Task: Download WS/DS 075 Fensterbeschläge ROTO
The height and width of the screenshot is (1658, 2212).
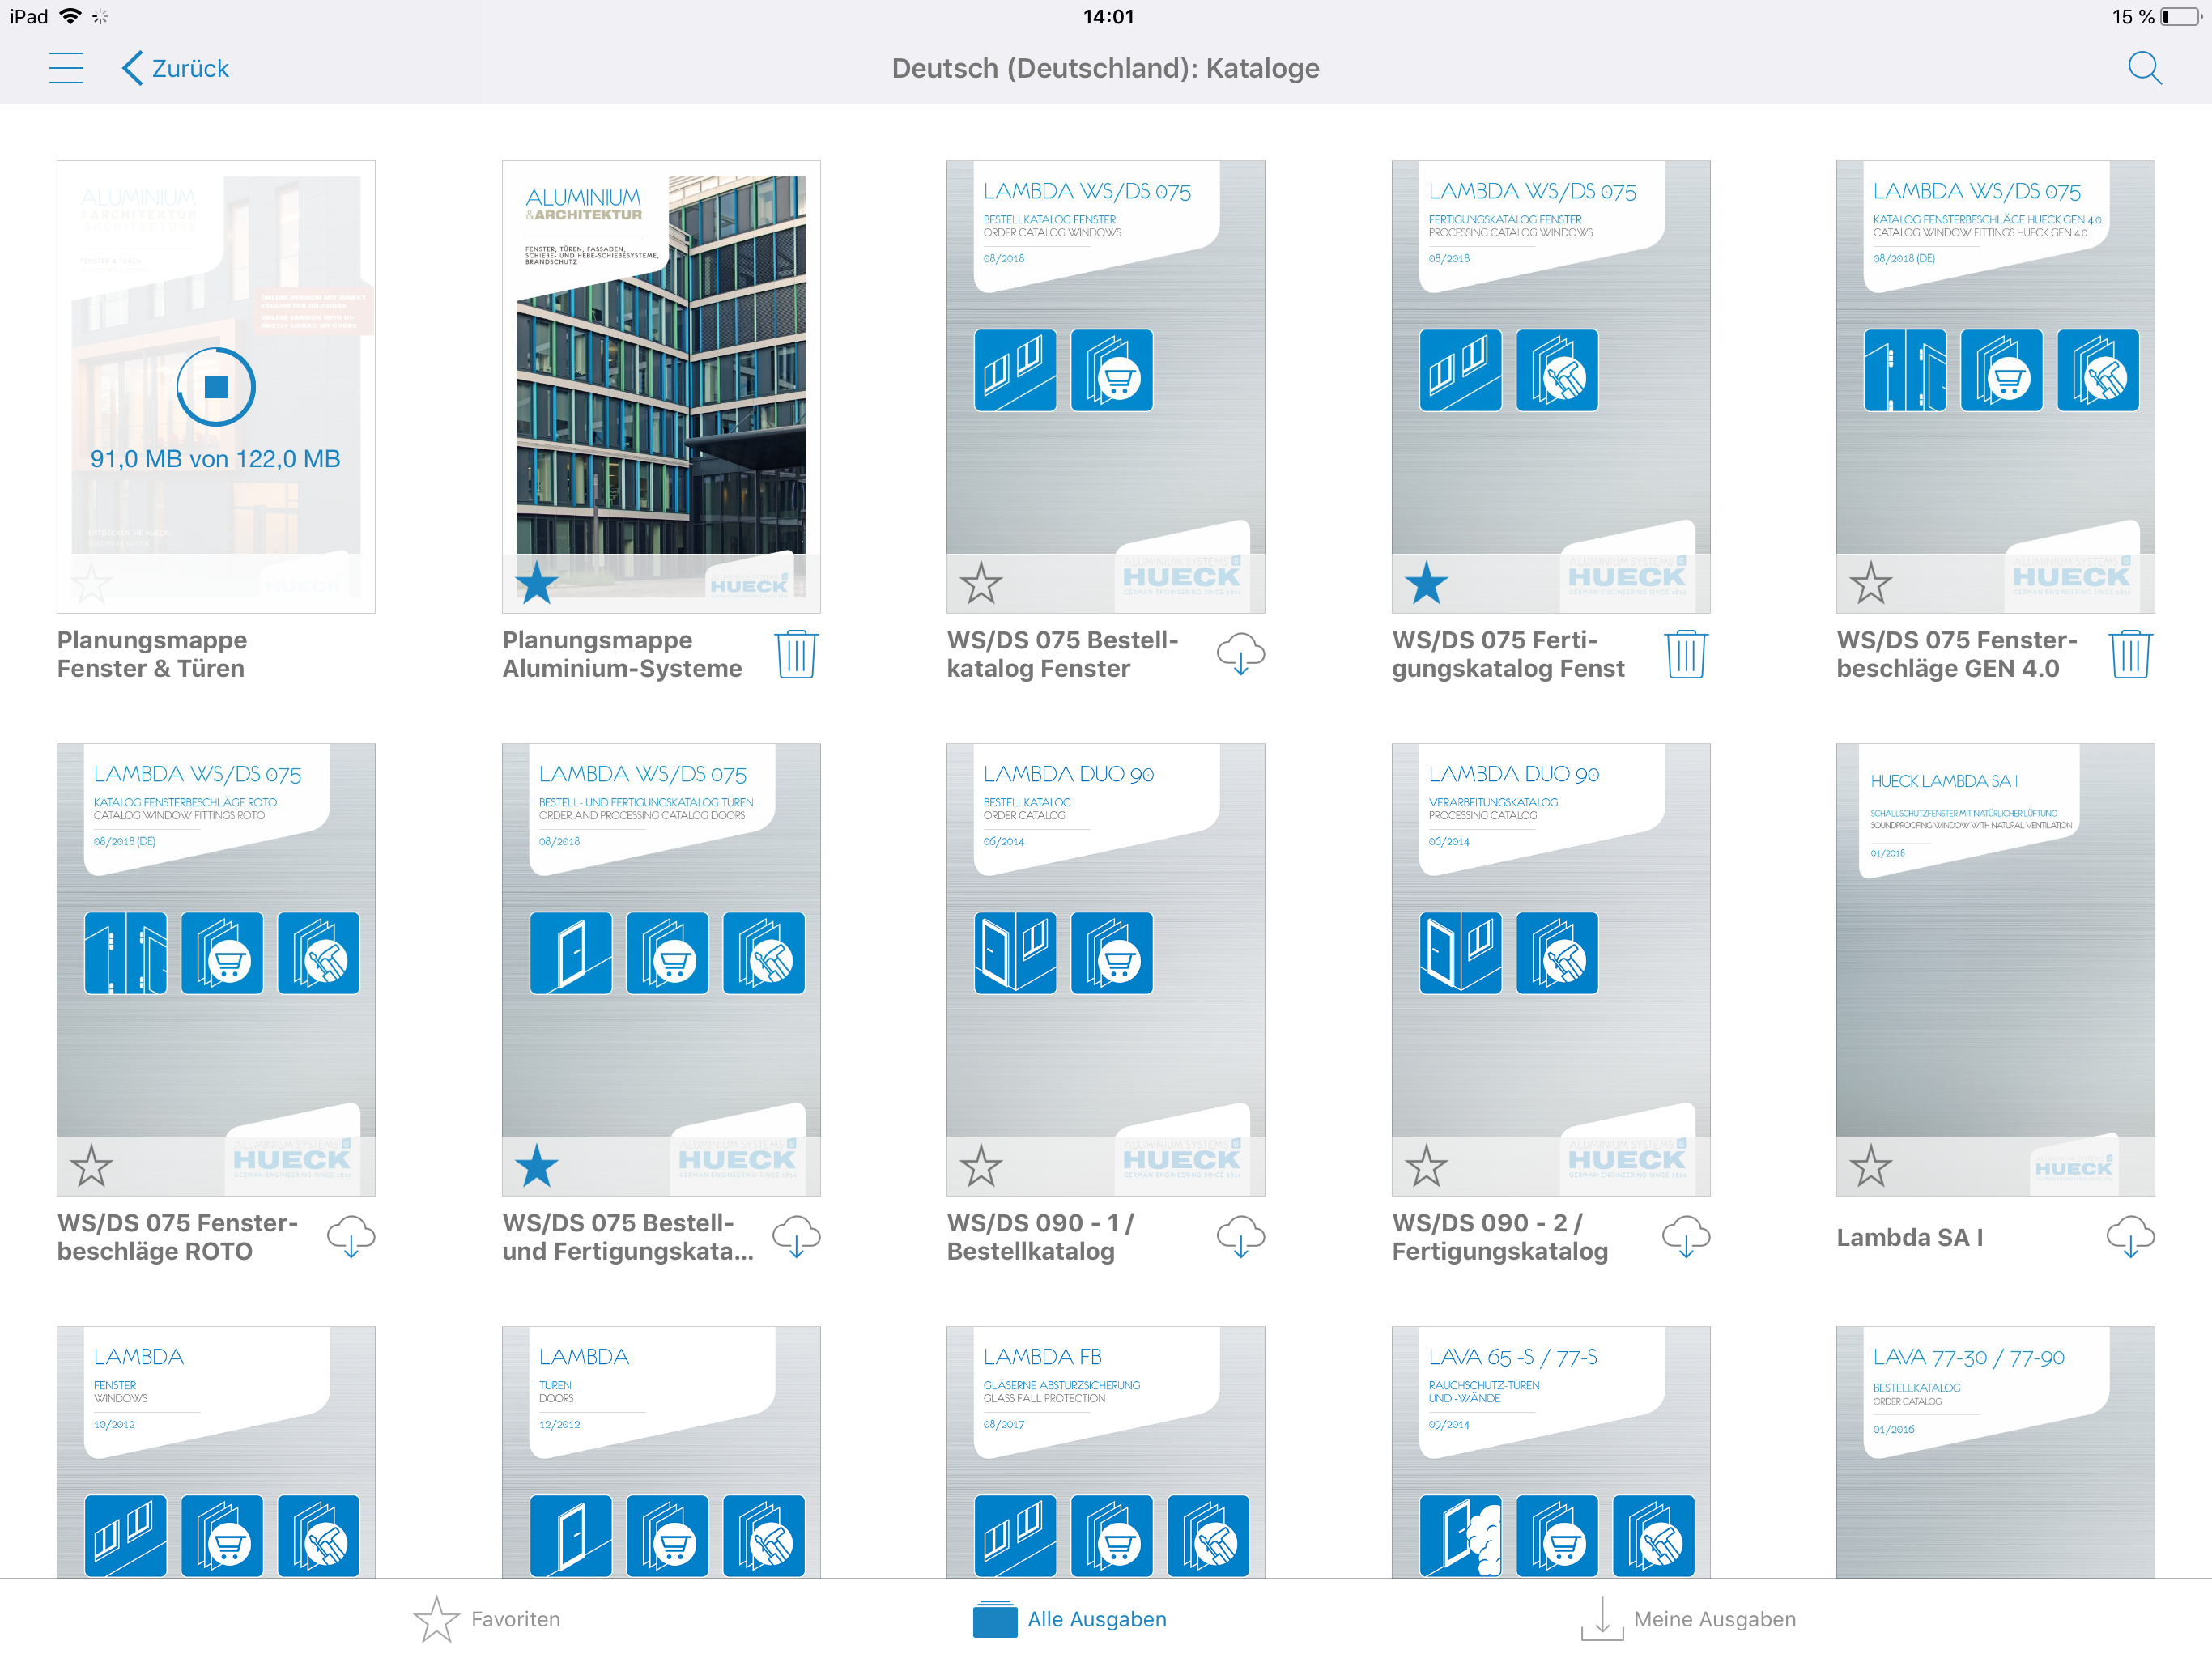Action: coord(351,1237)
